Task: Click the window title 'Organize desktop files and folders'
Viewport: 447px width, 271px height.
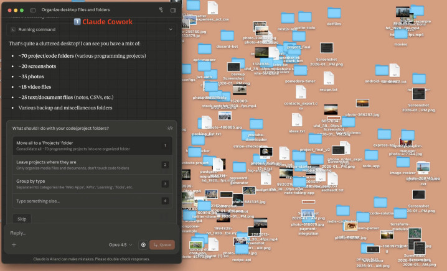Action: point(75,10)
